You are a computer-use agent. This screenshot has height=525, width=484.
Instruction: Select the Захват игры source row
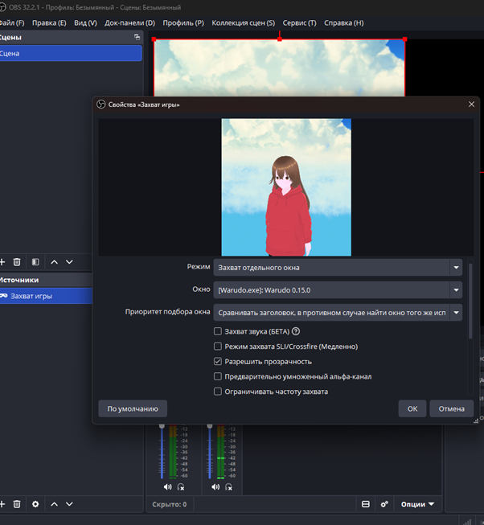click(46, 296)
